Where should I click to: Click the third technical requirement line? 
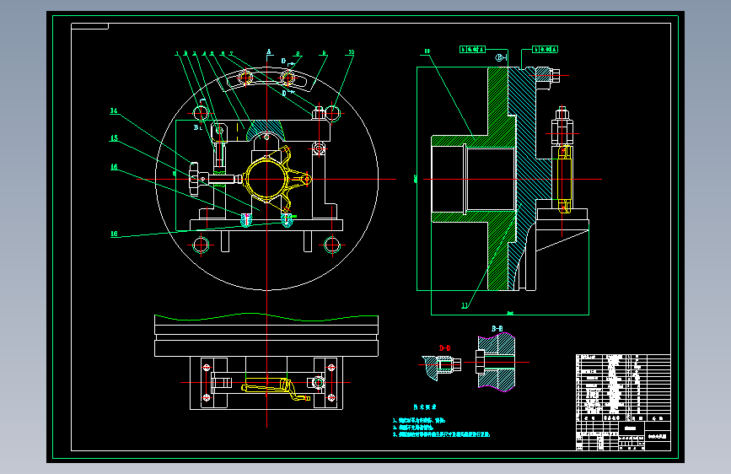441,434
